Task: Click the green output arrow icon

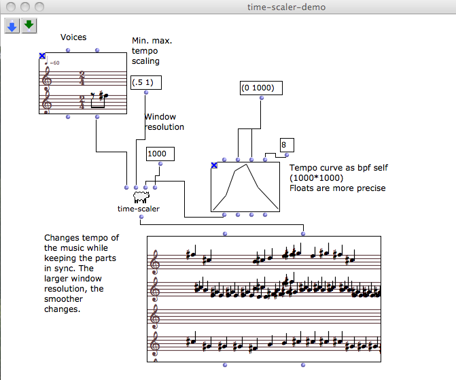Action: click(29, 25)
